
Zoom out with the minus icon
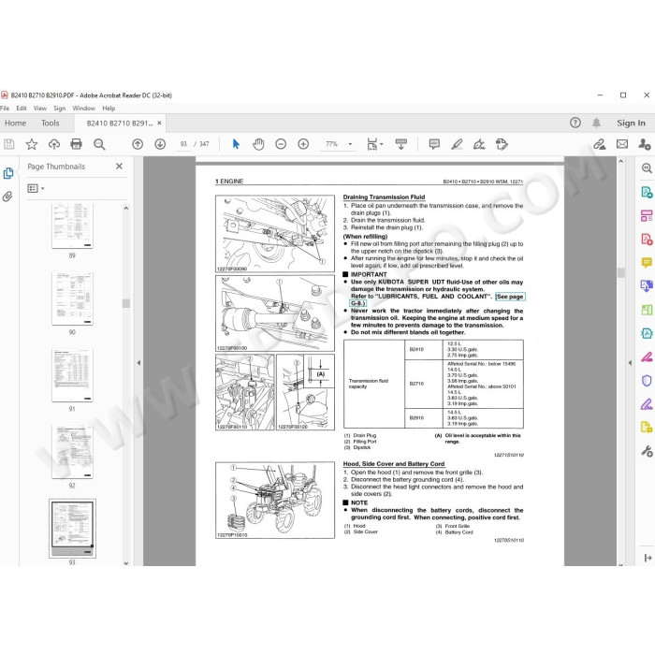281,144
